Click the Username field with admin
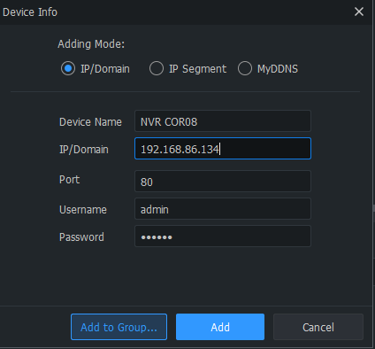Viewport: 375px width, 349px height. point(223,209)
